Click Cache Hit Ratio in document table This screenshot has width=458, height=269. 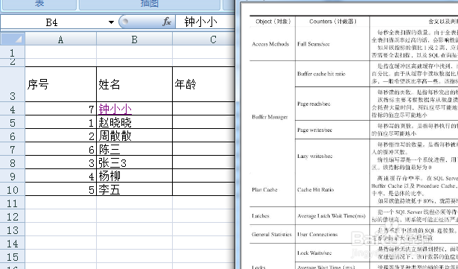(x=316, y=190)
